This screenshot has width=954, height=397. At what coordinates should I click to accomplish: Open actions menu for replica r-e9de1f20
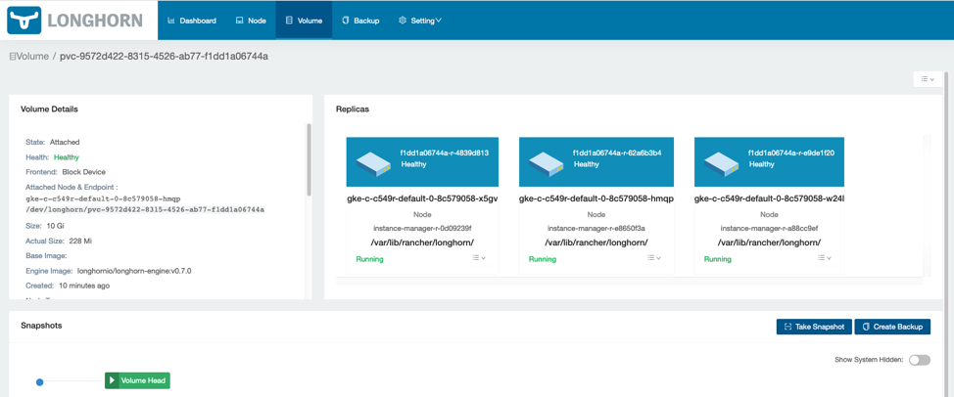(825, 258)
